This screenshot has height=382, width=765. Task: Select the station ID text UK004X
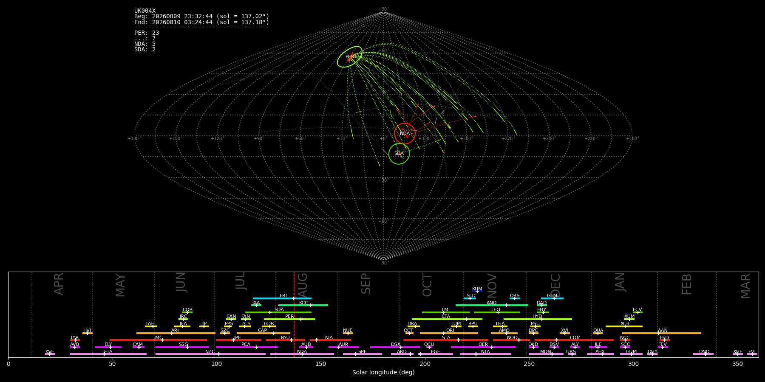[145, 11]
